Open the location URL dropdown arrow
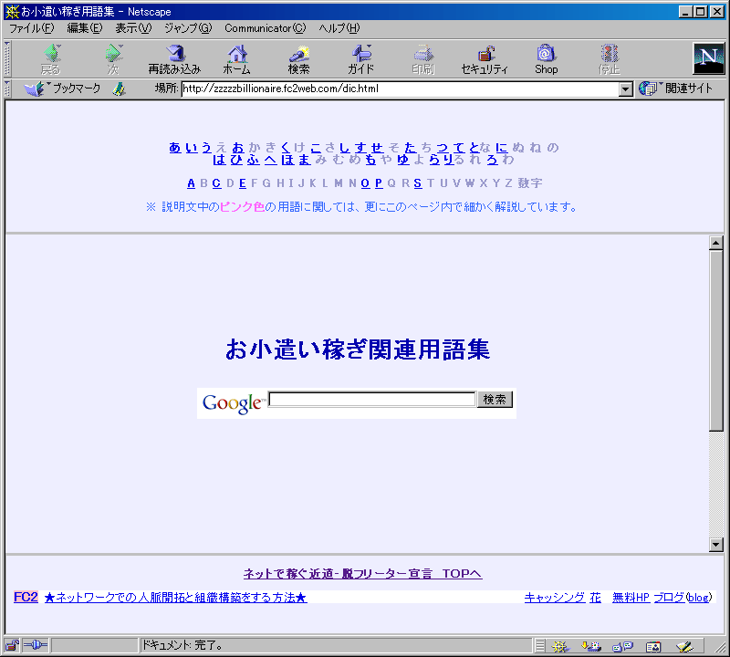Viewport: 730px width, 657px height. (x=626, y=89)
